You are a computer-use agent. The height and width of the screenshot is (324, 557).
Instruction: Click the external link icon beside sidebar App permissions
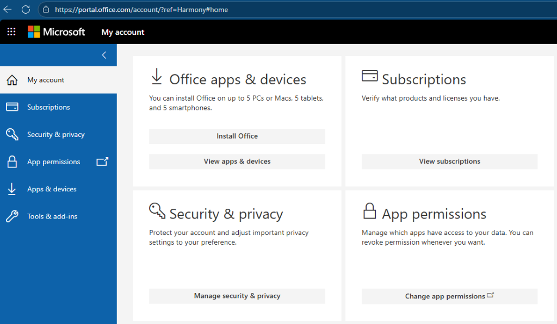click(102, 161)
